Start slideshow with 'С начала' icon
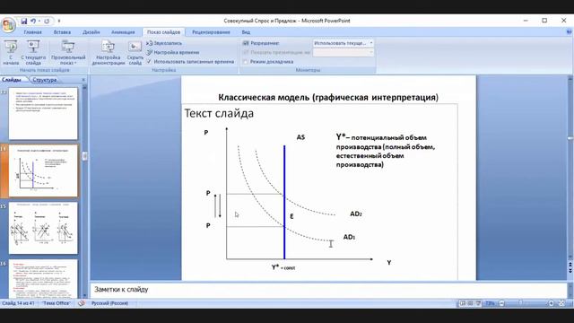The width and height of the screenshot is (574, 323). pyautogui.click(x=11, y=52)
